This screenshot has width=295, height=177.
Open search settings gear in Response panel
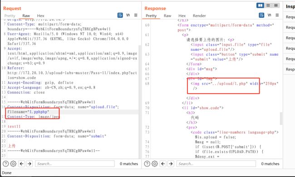tap(155, 164)
